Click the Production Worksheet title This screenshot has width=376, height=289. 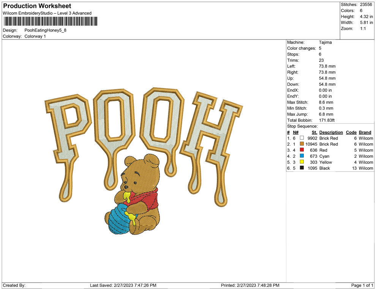pyautogui.click(x=37, y=6)
